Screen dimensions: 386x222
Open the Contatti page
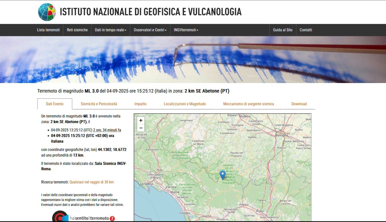[306, 30]
